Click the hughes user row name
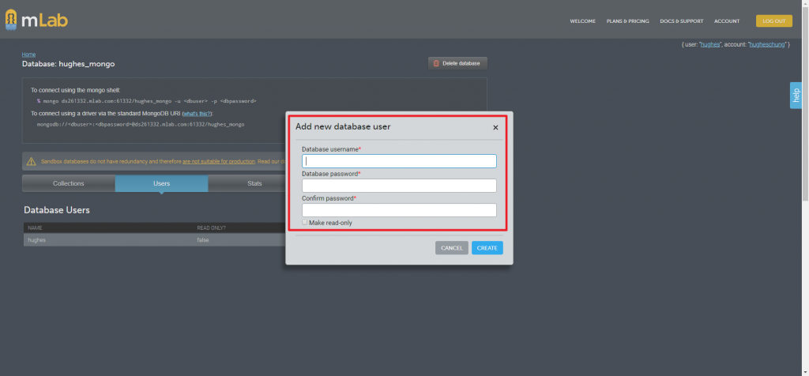Image resolution: width=809 pixels, height=376 pixels. pyautogui.click(x=36, y=240)
